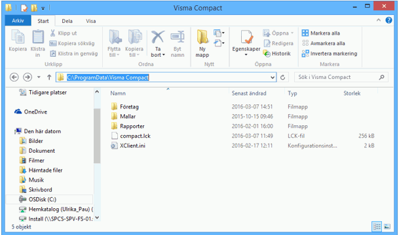Click the Egenskaper properties icon
Image resolution: width=399 pixels, height=235 pixels.
[246, 38]
